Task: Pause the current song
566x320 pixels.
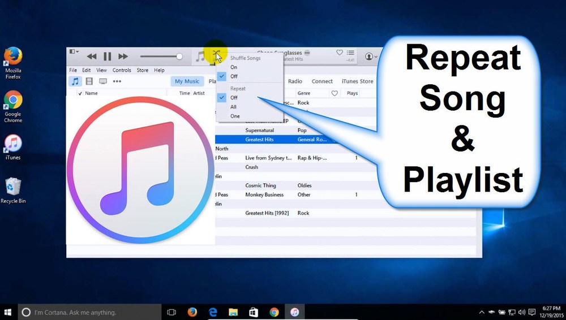Action: pos(107,57)
